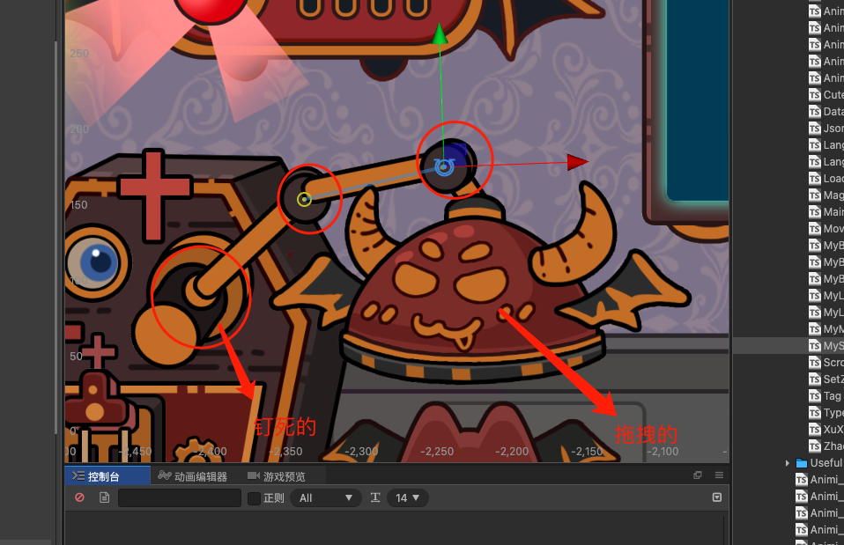Select the yellow joint anchor gizmo
This screenshot has width=844, height=545.
(x=304, y=200)
